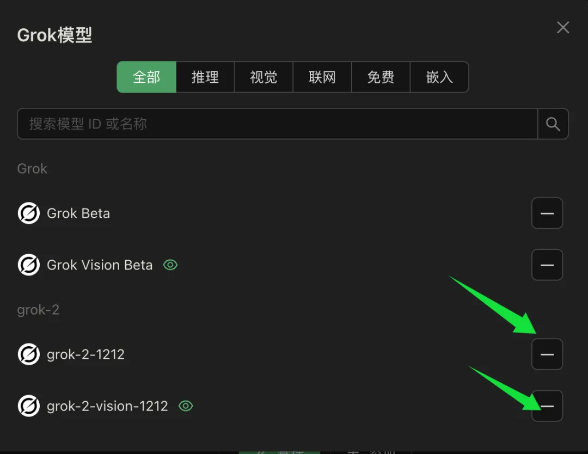Show the 免费 models tab
This screenshot has width=588, height=454.
tap(381, 77)
